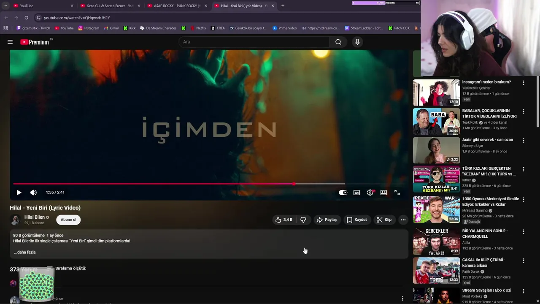The width and height of the screenshot is (540, 304).
Task: Open more actions menu under video
Action: pyautogui.click(x=403, y=220)
